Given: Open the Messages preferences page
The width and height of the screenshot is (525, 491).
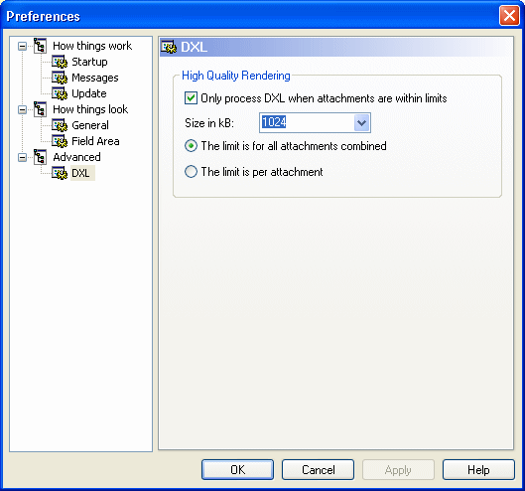Looking at the screenshot, I should tap(95, 78).
